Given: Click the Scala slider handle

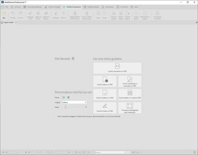Looking at the screenshot, I should point(66,107).
